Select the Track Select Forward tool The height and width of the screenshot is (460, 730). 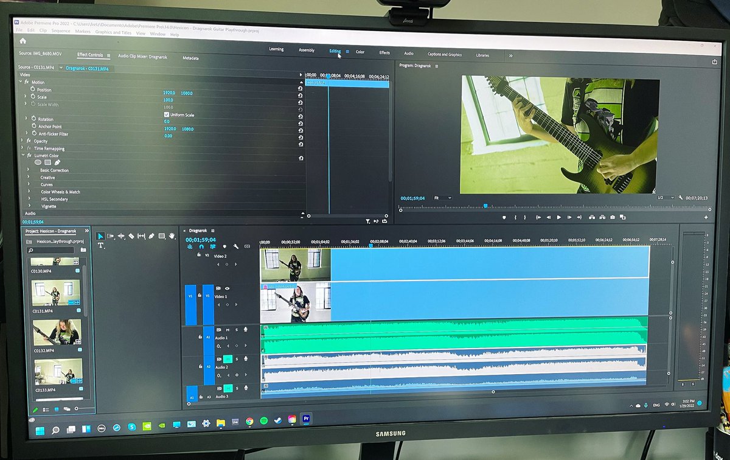coord(111,236)
